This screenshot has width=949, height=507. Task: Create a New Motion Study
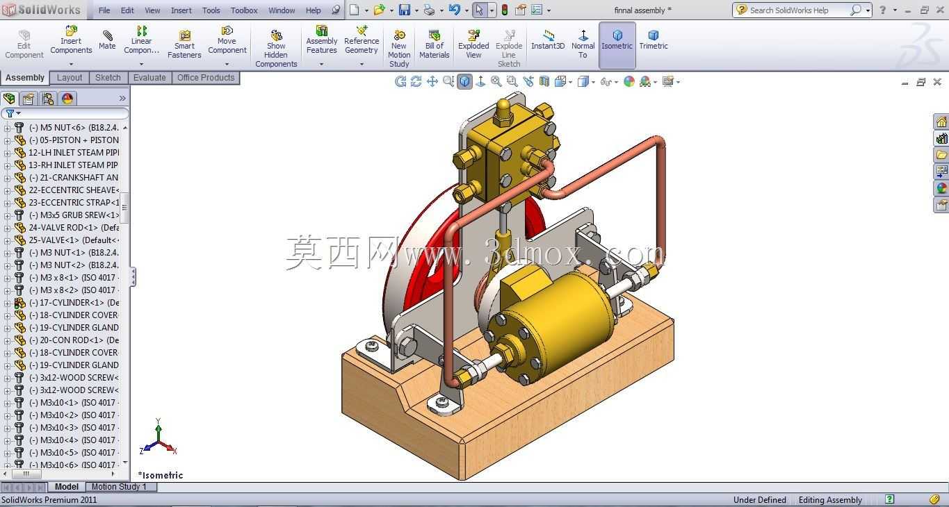pyautogui.click(x=399, y=49)
